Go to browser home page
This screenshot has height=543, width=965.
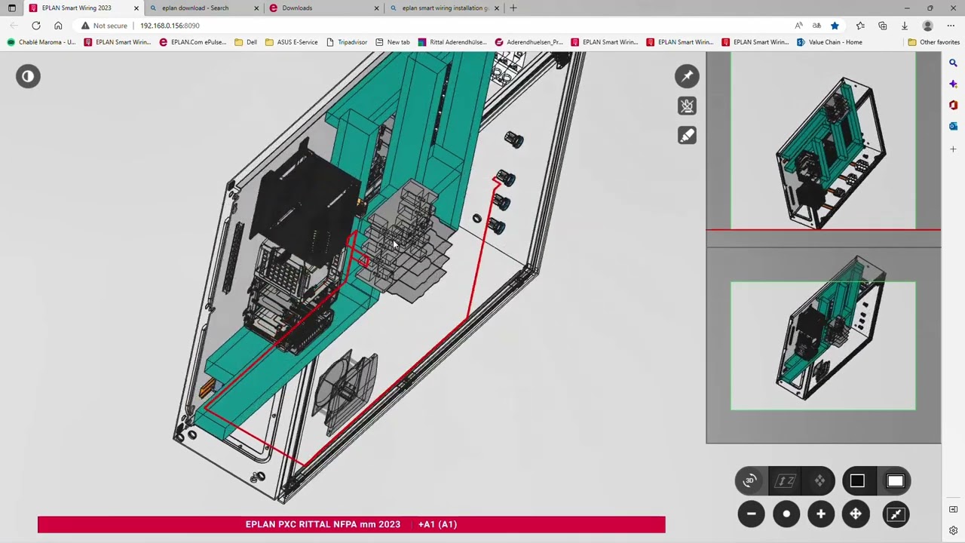(x=58, y=26)
